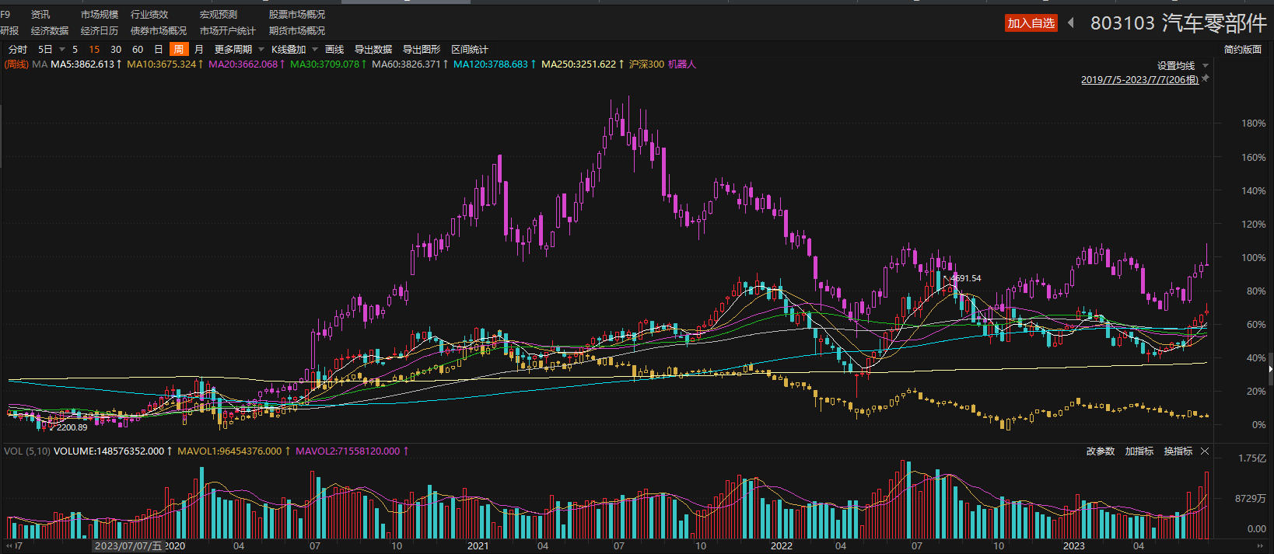Open the 股票市场概况 menu item
Screen dimensions: 1274x554
tap(297, 15)
